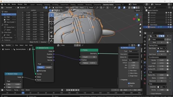Toggle UseEmpty checkbox in modifier panel
The height and width of the screenshot is (97, 173).
pos(158,51)
